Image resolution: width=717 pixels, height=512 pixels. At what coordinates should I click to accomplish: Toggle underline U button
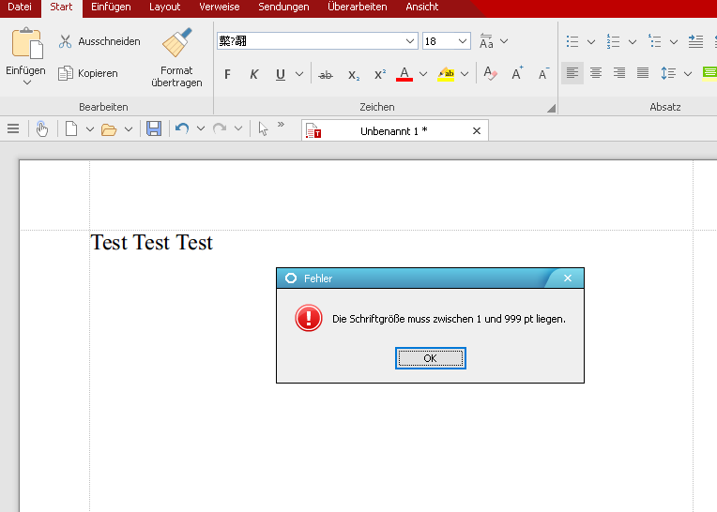tap(281, 74)
